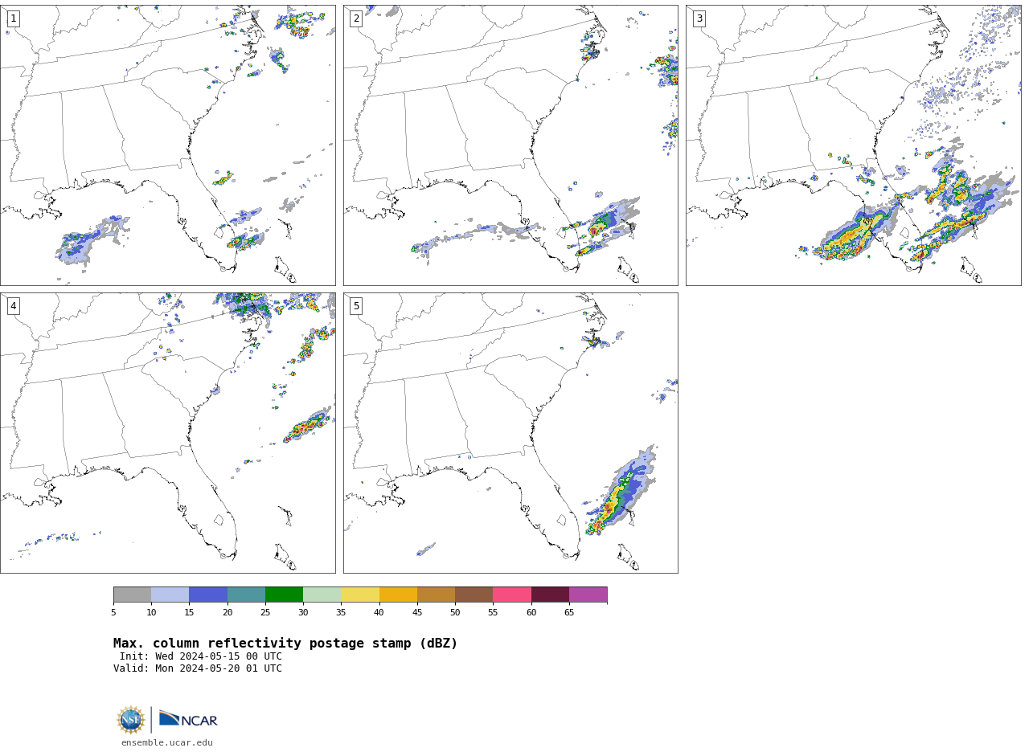This screenshot has width=1029, height=752.
Task: Click the pale green 30-35 dBZ swatch
Action: 322,595
